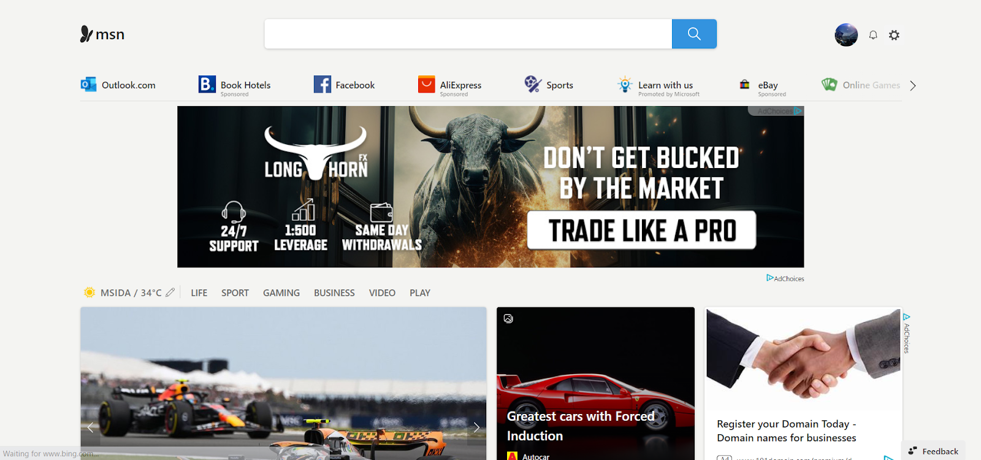Click the msn logo
Screen dimensions: 981x460
pyautogui.click(x=102, y=34)
